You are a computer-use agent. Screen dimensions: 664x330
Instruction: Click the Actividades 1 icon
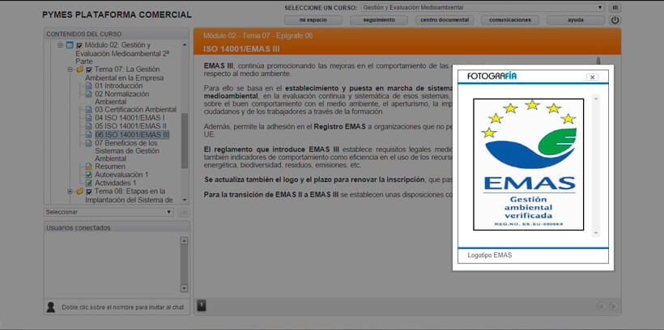(x=88, y=183)
